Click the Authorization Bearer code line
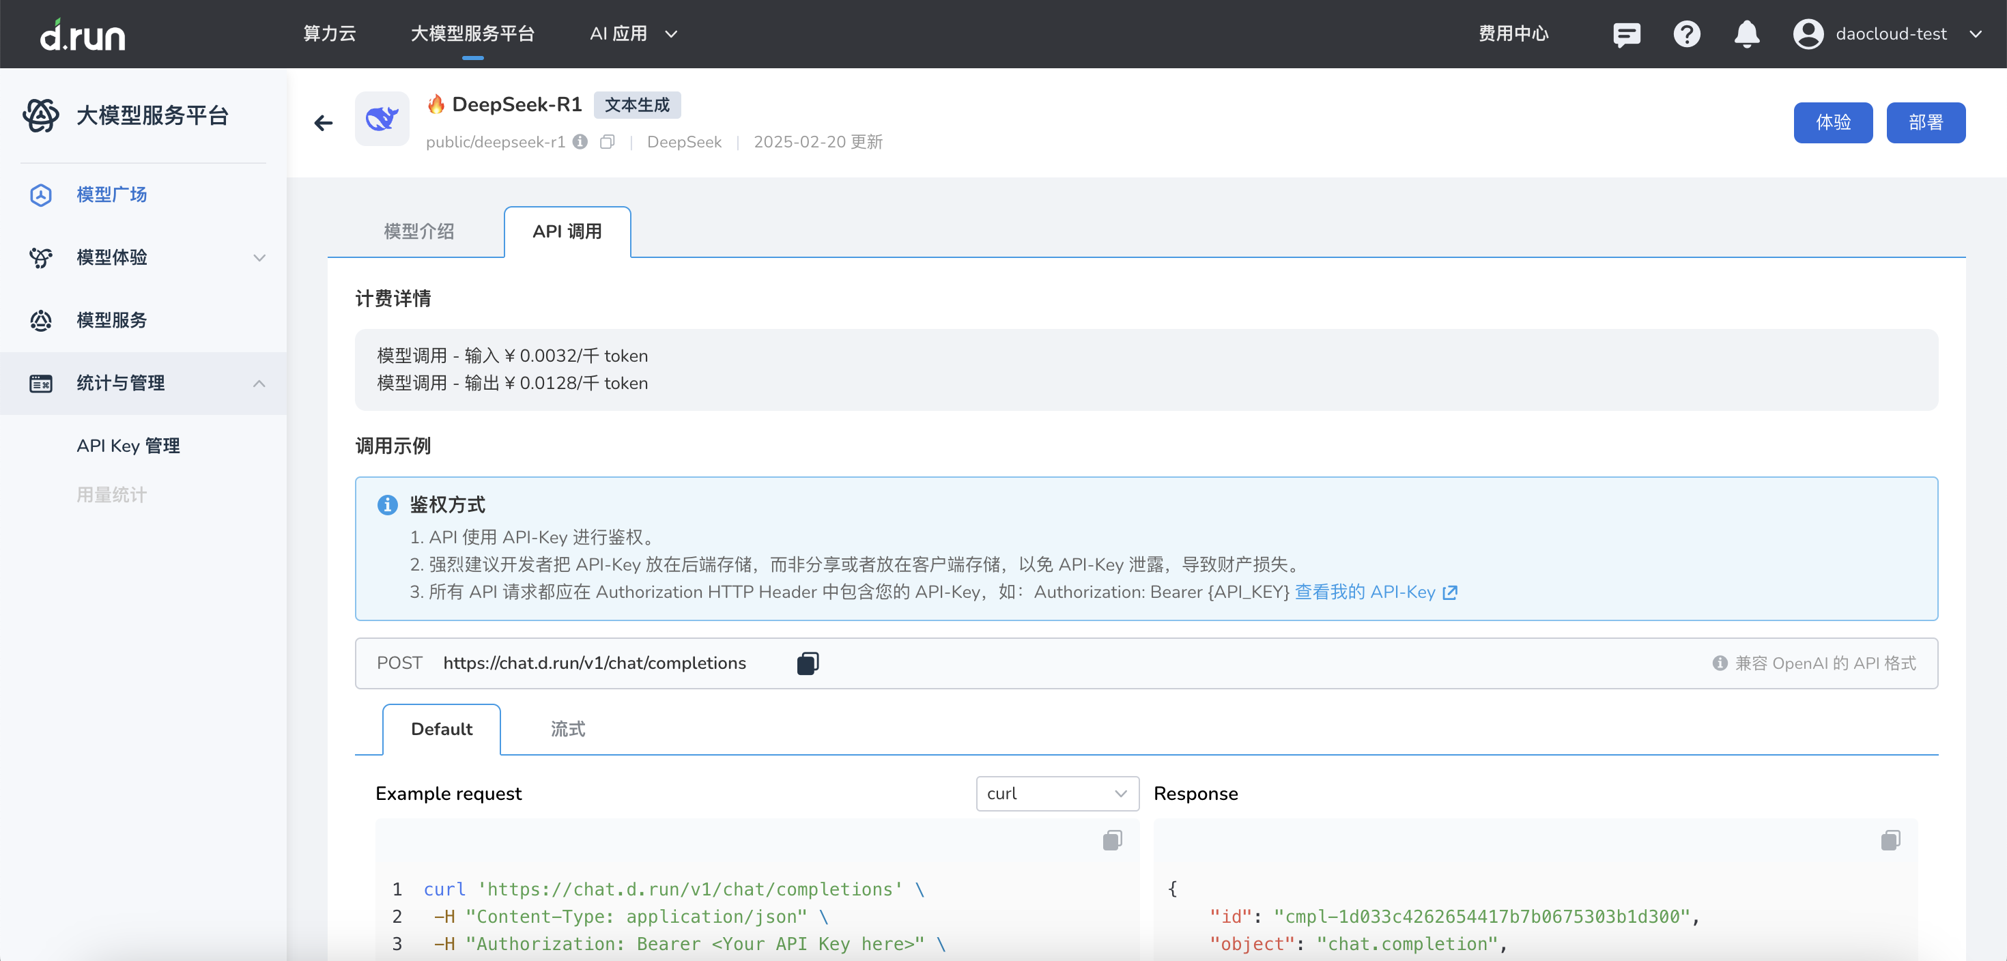The image size is (2007, 961). (x=689, y=944)
